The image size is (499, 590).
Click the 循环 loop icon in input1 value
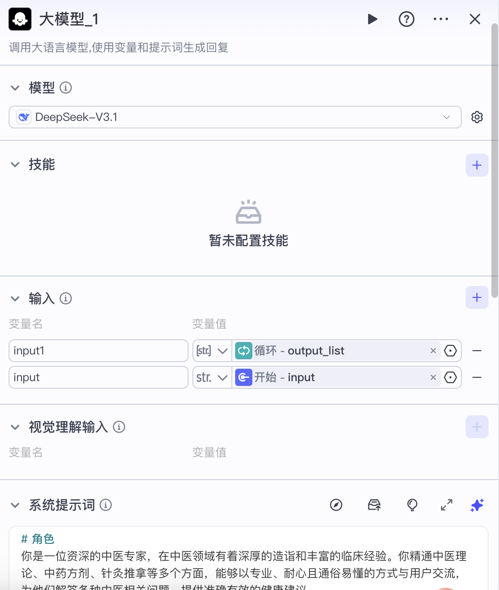244,351
